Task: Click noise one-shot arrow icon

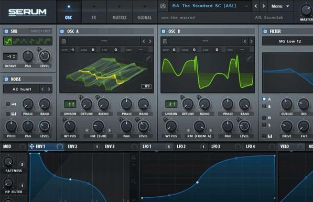Action: [14, 104]
